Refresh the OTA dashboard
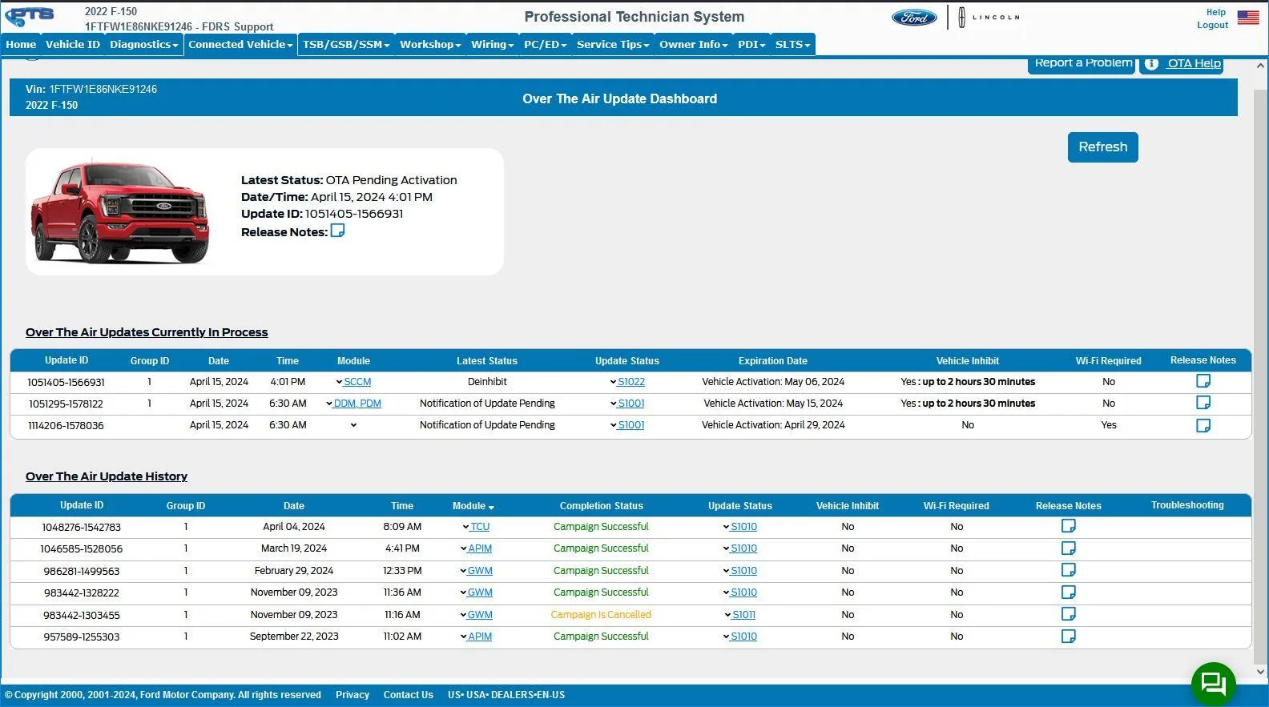 1102,147
